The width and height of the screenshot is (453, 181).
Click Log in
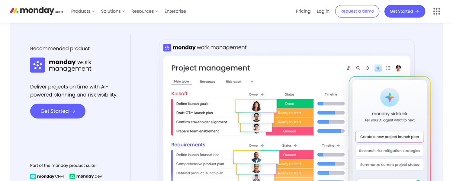pos(323,11)
